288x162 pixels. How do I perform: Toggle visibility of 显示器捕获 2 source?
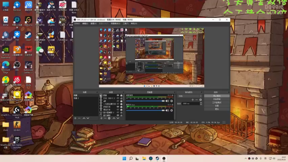pyautogui.click(x=118, y=112)
